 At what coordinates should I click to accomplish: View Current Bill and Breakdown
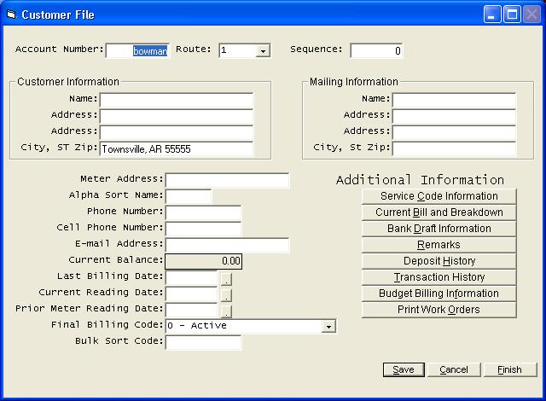click(439, 212)
